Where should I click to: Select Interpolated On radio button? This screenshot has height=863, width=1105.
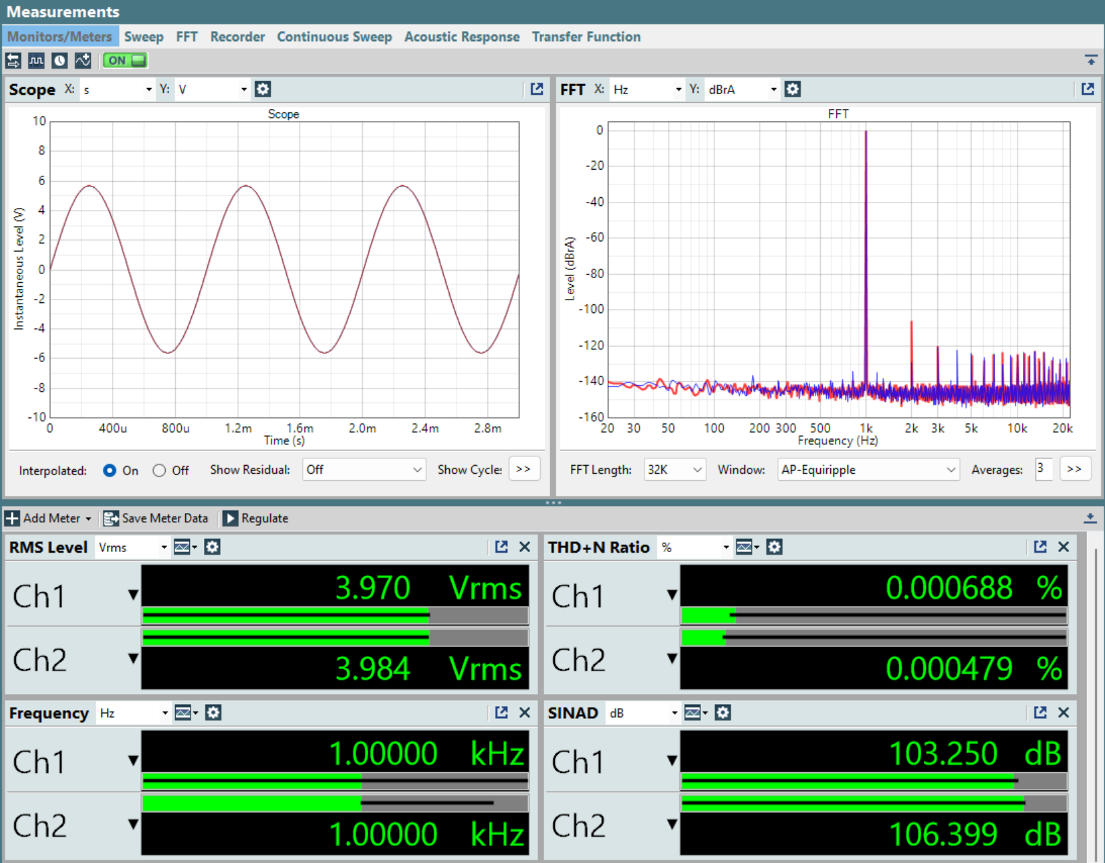109,471
